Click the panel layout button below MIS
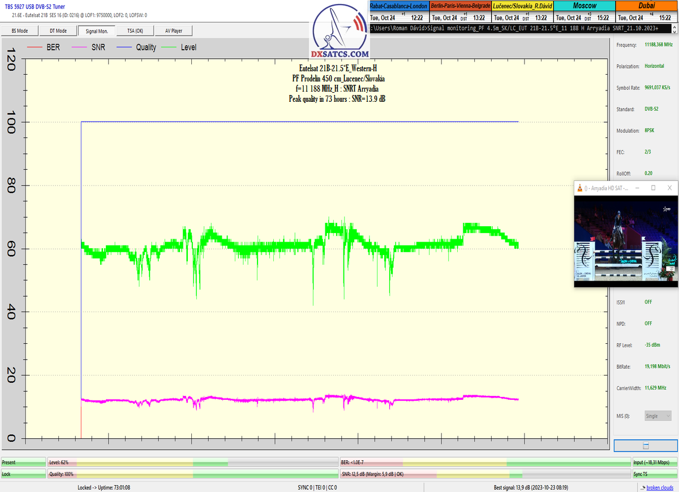Screen dimensions: 679x492 coord(646,446)
